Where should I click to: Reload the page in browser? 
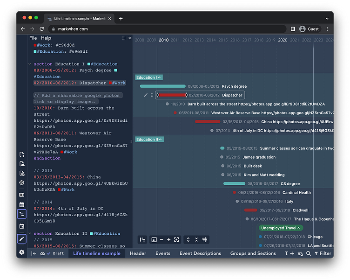point(42,29)
